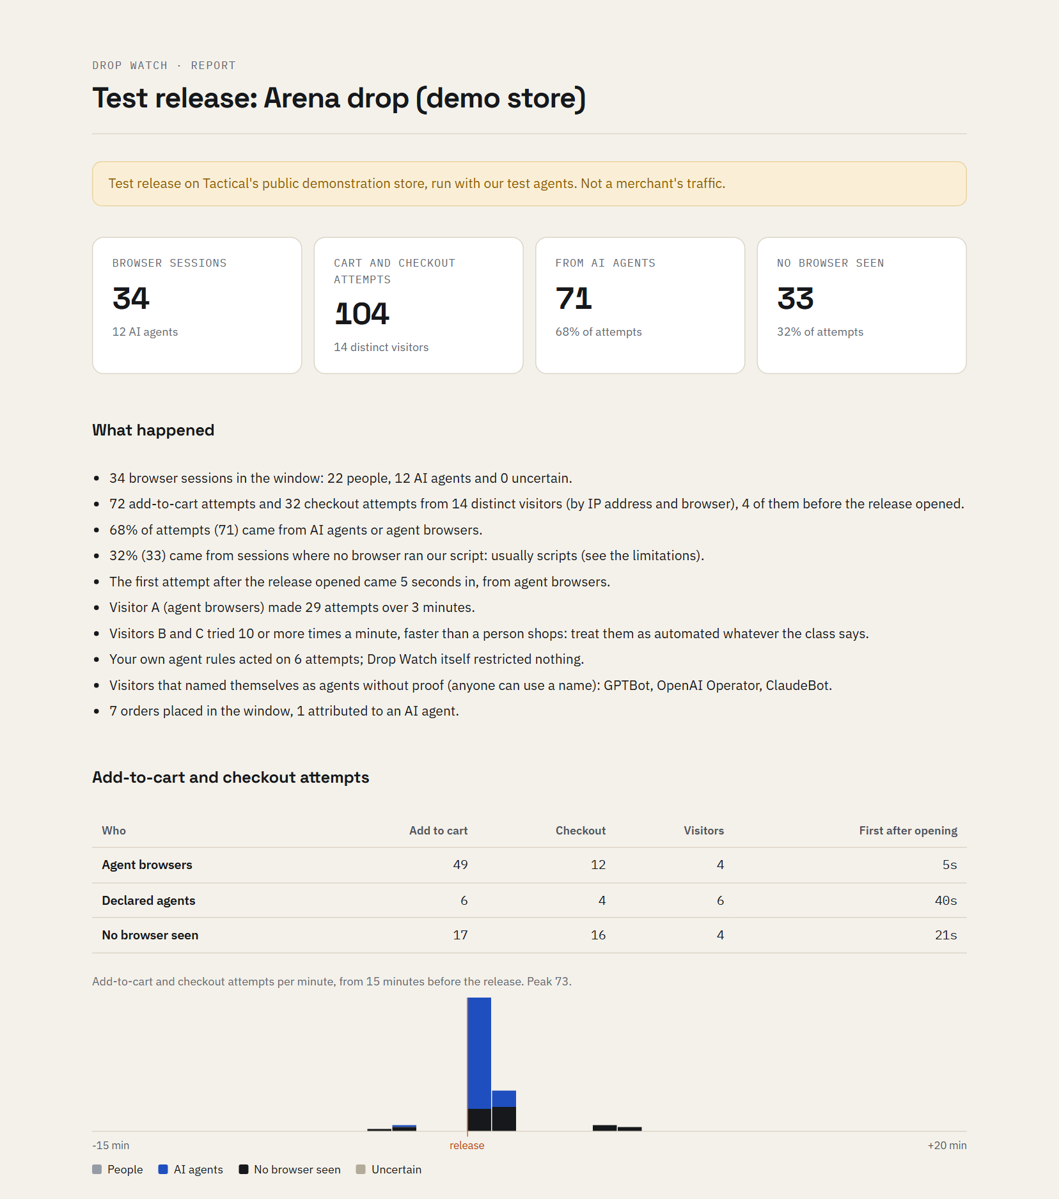Click the '14 distinct visitors' card subtext
Image resolution: width=1059 pixels, height=1199 pixels.
[381, 347]
